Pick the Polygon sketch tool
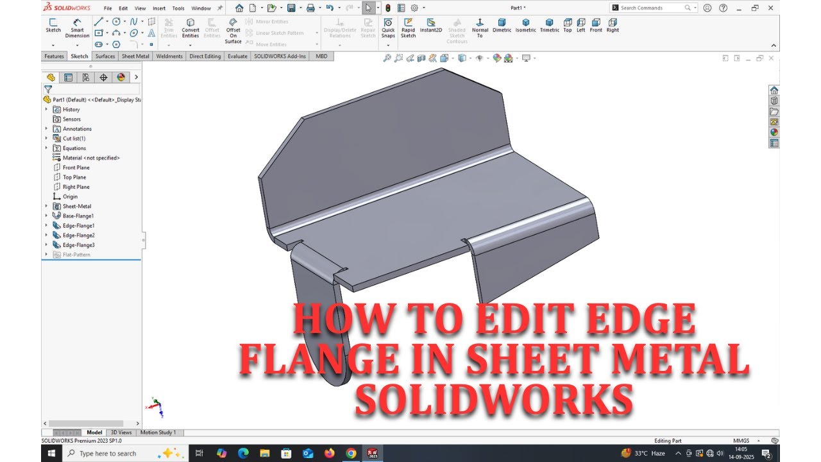The height and width of the screenshot is (462, 821). click(116, 44)
